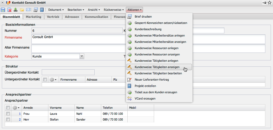273x130 pixels.
Task: Open the yellow folder toolbar icon
Action: (x=22, y=10)
